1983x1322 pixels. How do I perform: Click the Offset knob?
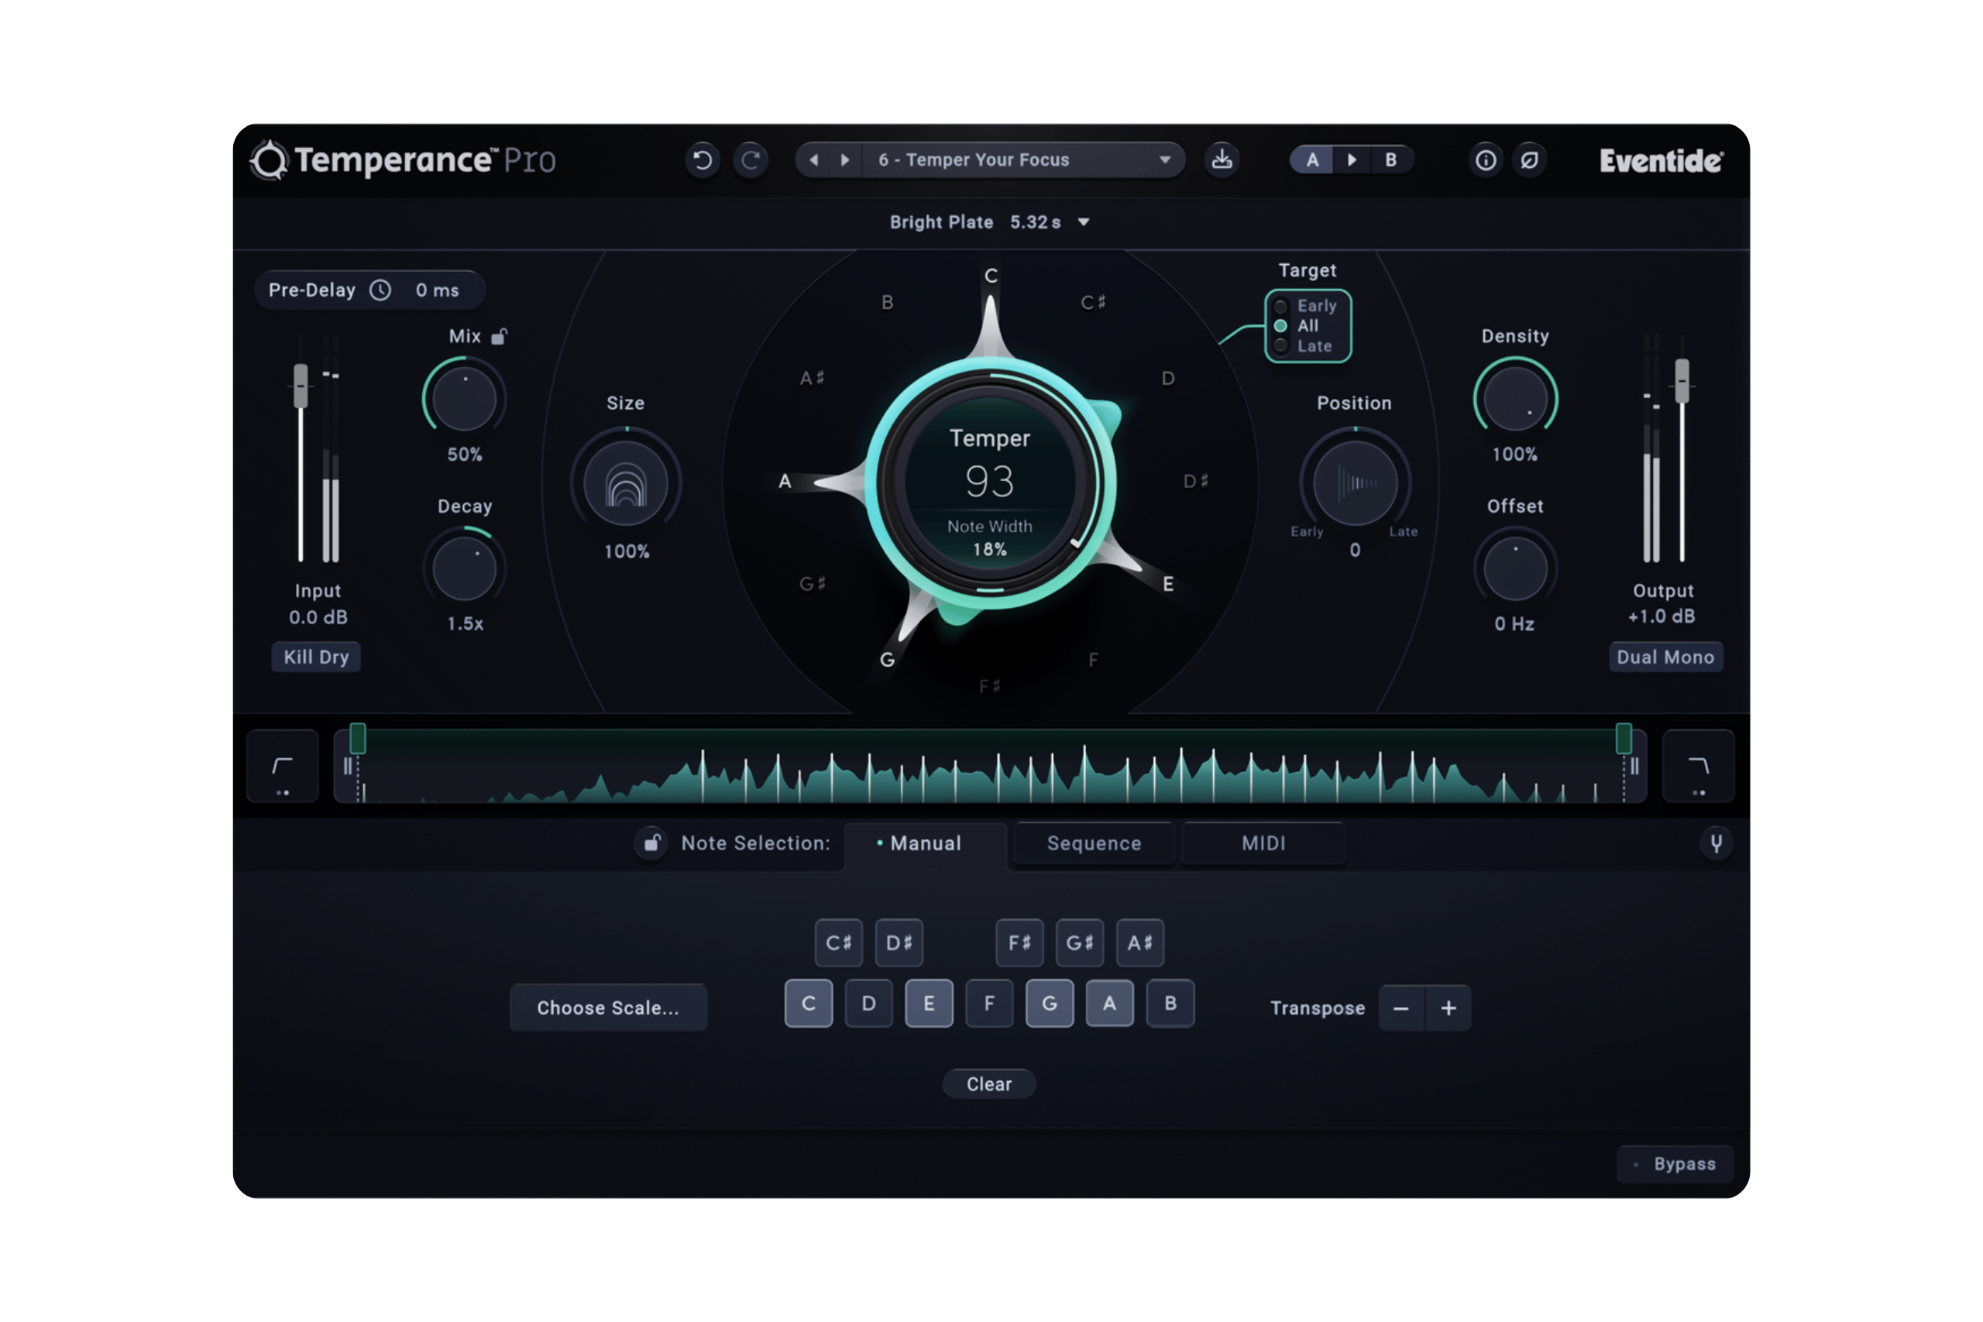coord(1515,568)
